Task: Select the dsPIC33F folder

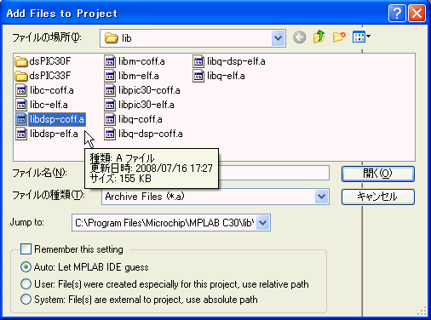Action: (x=43, y=76)
